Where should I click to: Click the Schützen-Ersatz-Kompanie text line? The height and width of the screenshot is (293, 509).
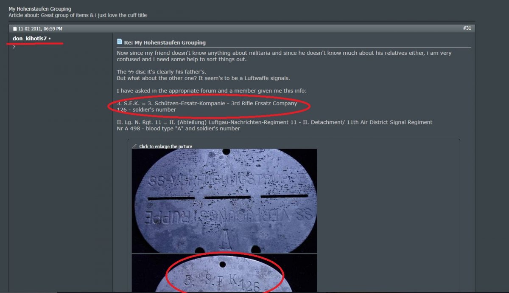coord(207,103)
